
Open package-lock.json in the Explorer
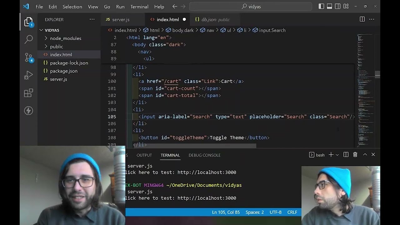pyautogui.click(x=69, y=63)
